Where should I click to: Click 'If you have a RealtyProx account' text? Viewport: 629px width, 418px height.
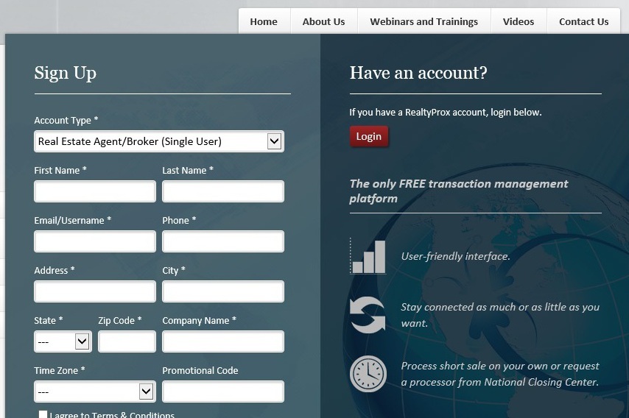click(446, 112)
